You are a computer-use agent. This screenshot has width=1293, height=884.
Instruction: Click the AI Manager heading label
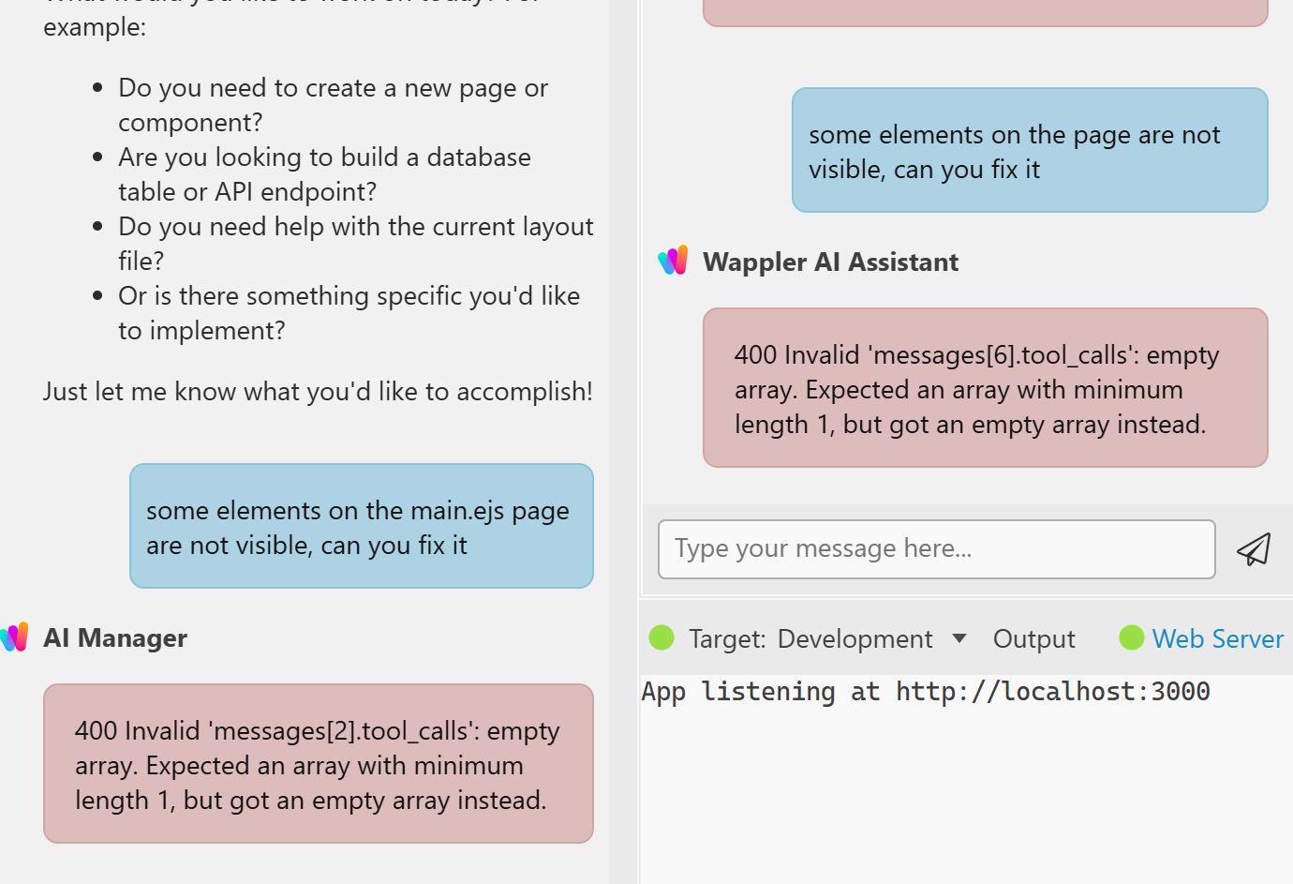click(x=115, y=638)
